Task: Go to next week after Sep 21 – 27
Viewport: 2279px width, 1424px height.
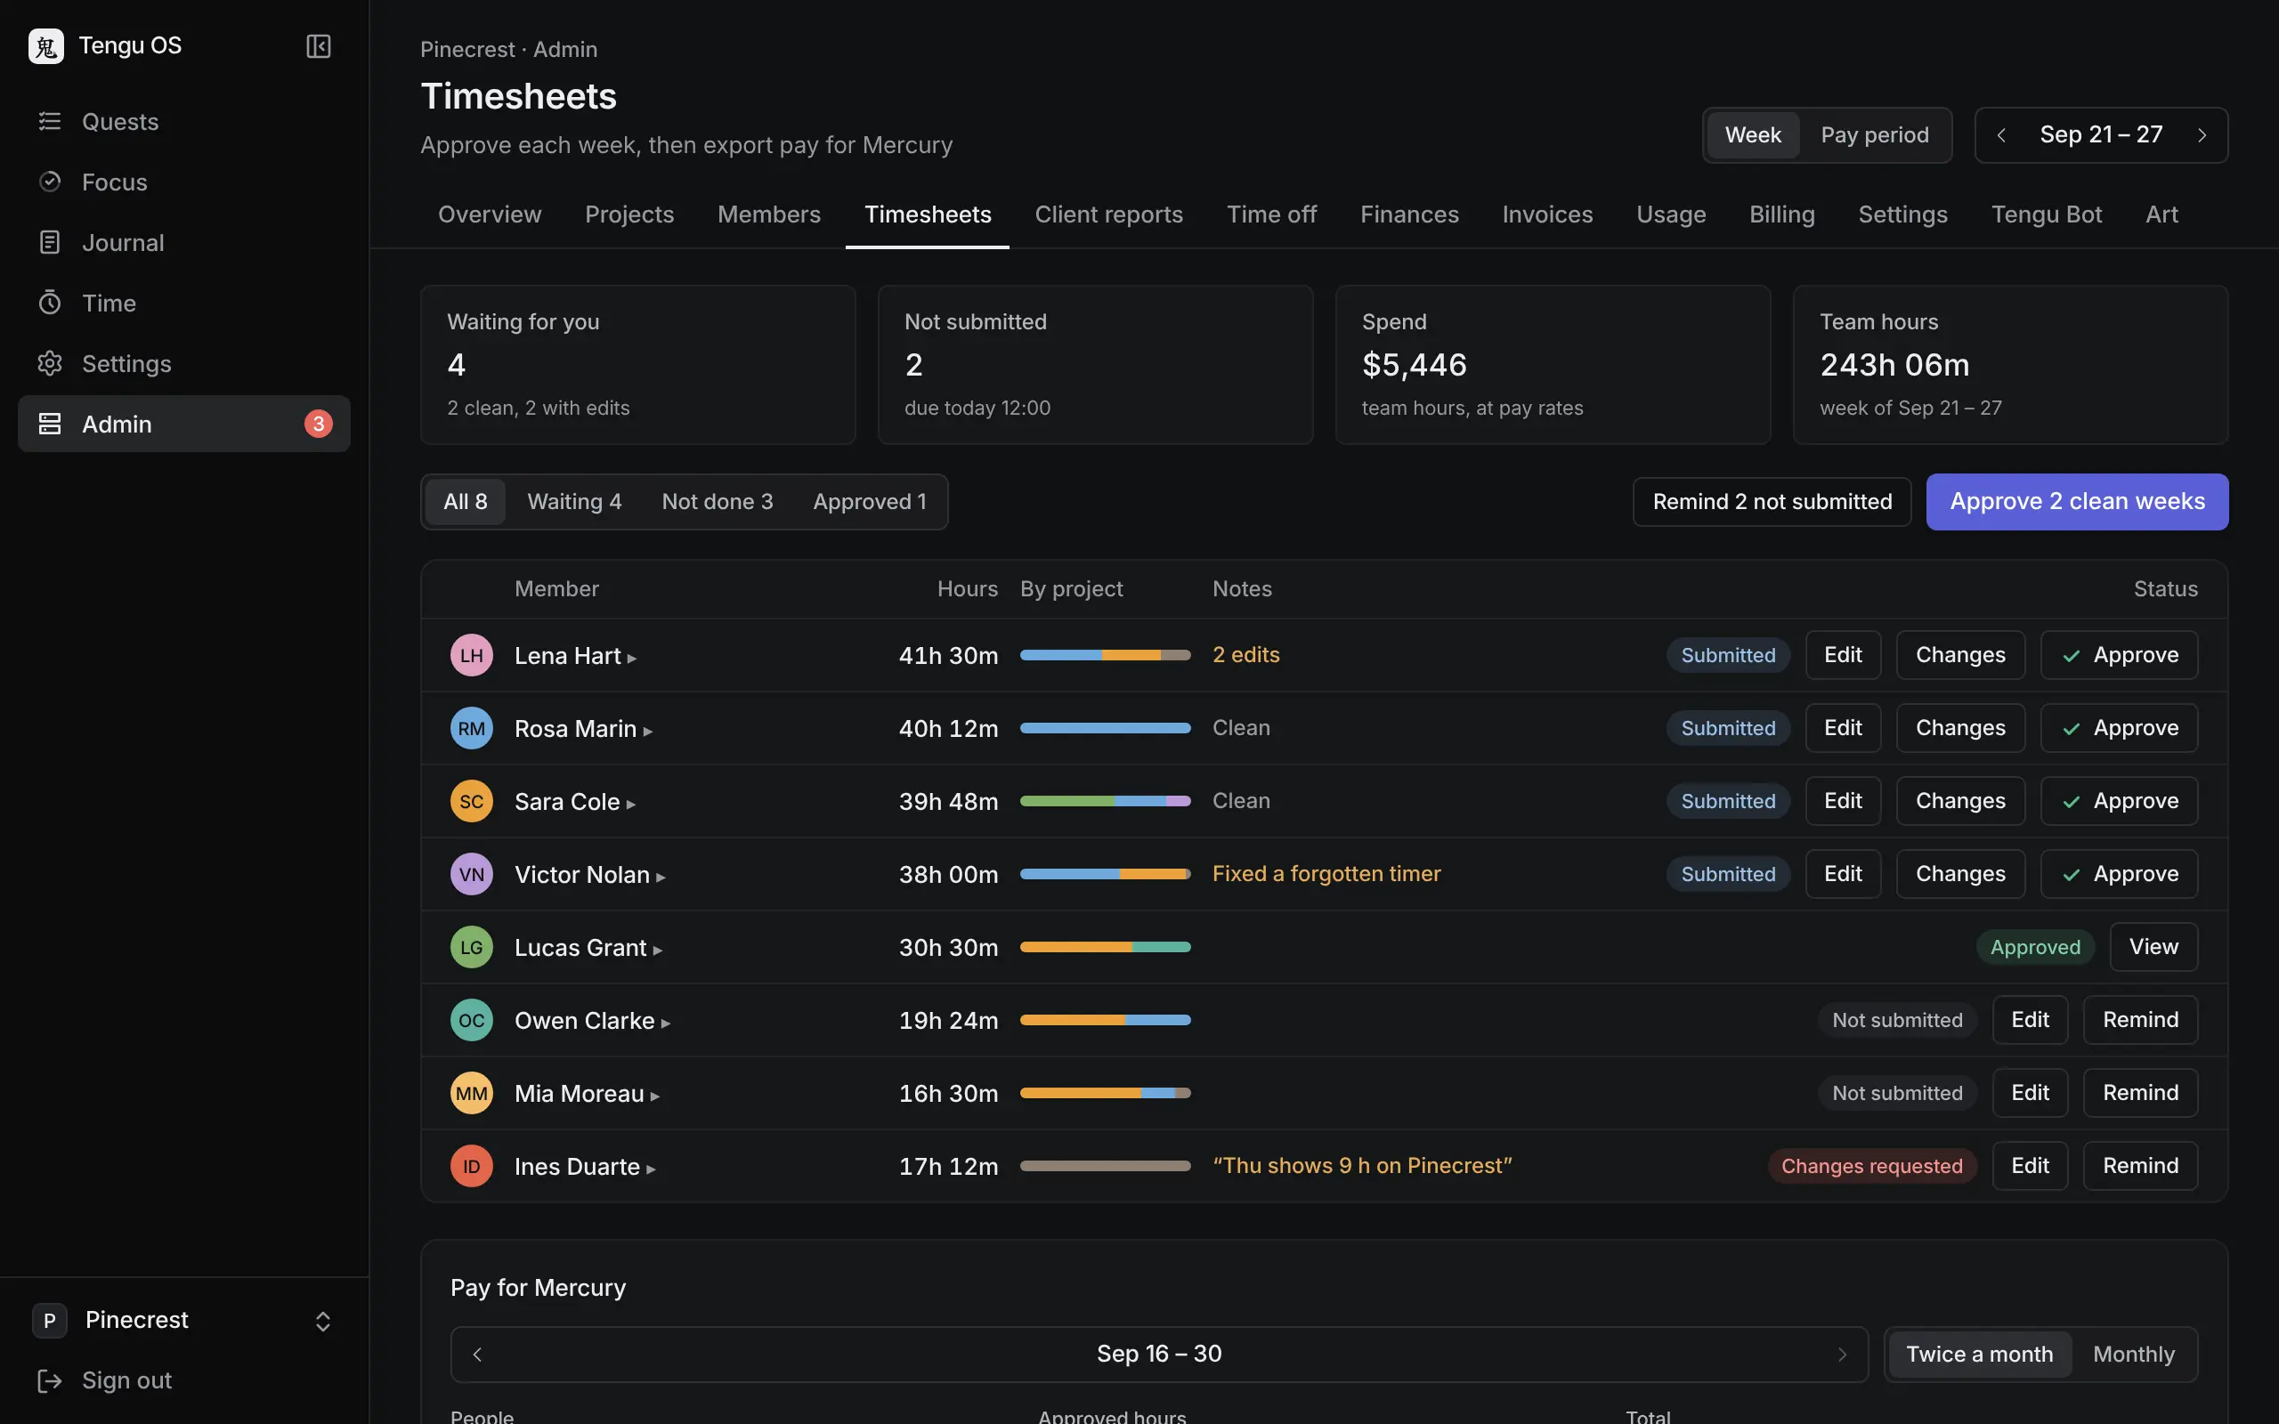Action: tap(2202, 135)
